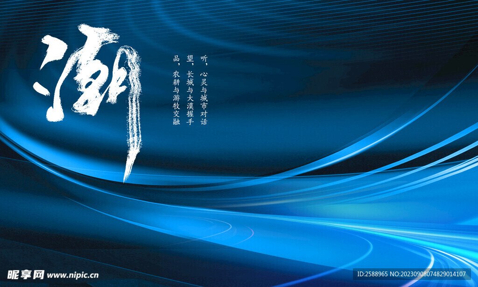Click the 大漠 characters in the middle column
Viewport: 478px width, 287px height.
pyautogui.click(x=190, y=102)
